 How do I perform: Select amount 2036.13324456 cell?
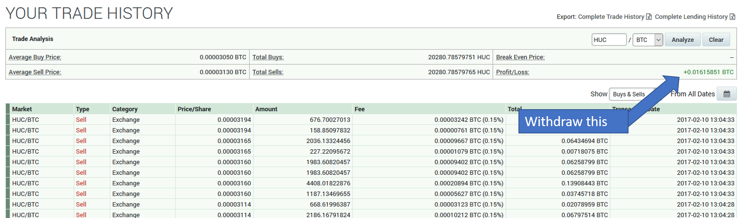click(328, 141)
